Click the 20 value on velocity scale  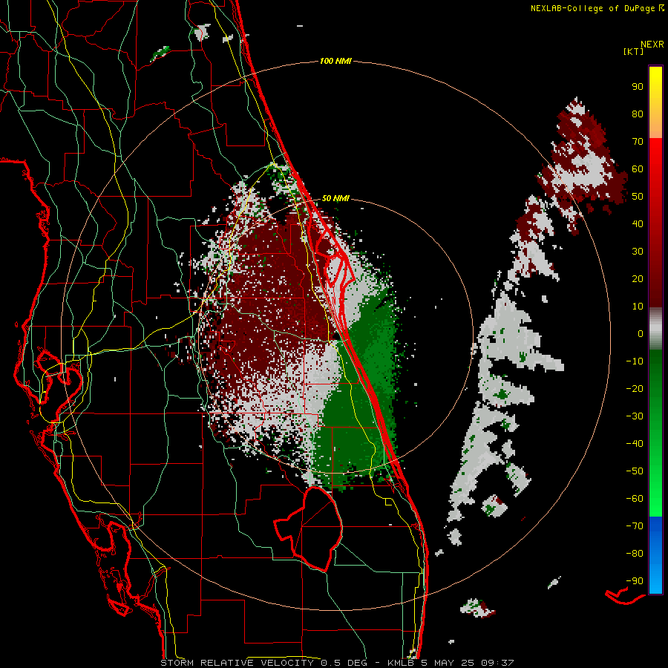(x=638, y=279)
